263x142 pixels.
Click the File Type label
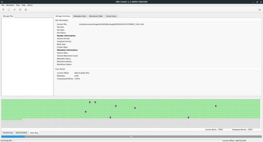(x=61, y=30)
